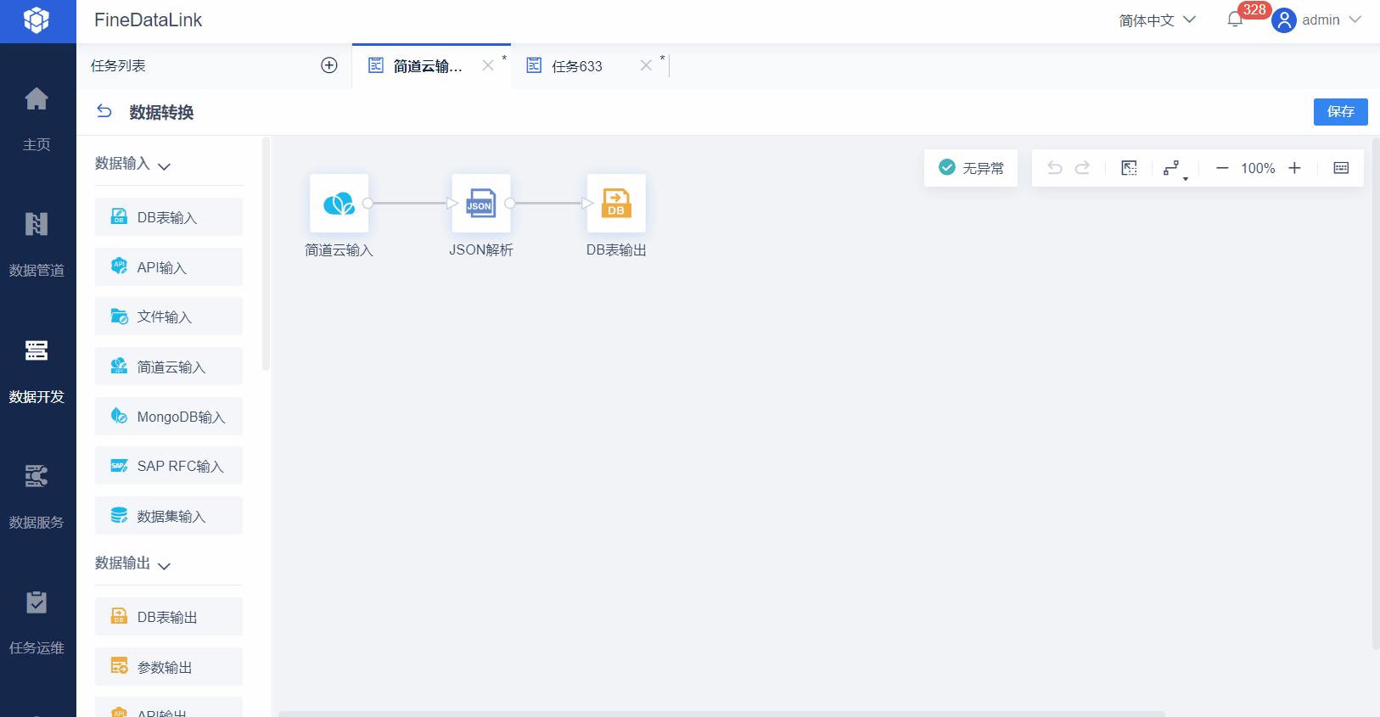The image size is (1380, 717).
Task: Click the FineDataLink logo icon
Action: [36, 20]
